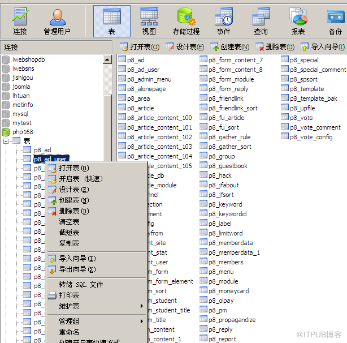The height and width of the screenshot is (343, 347).
Task: Select table p8_template_bak
Action: pos(313,98)
